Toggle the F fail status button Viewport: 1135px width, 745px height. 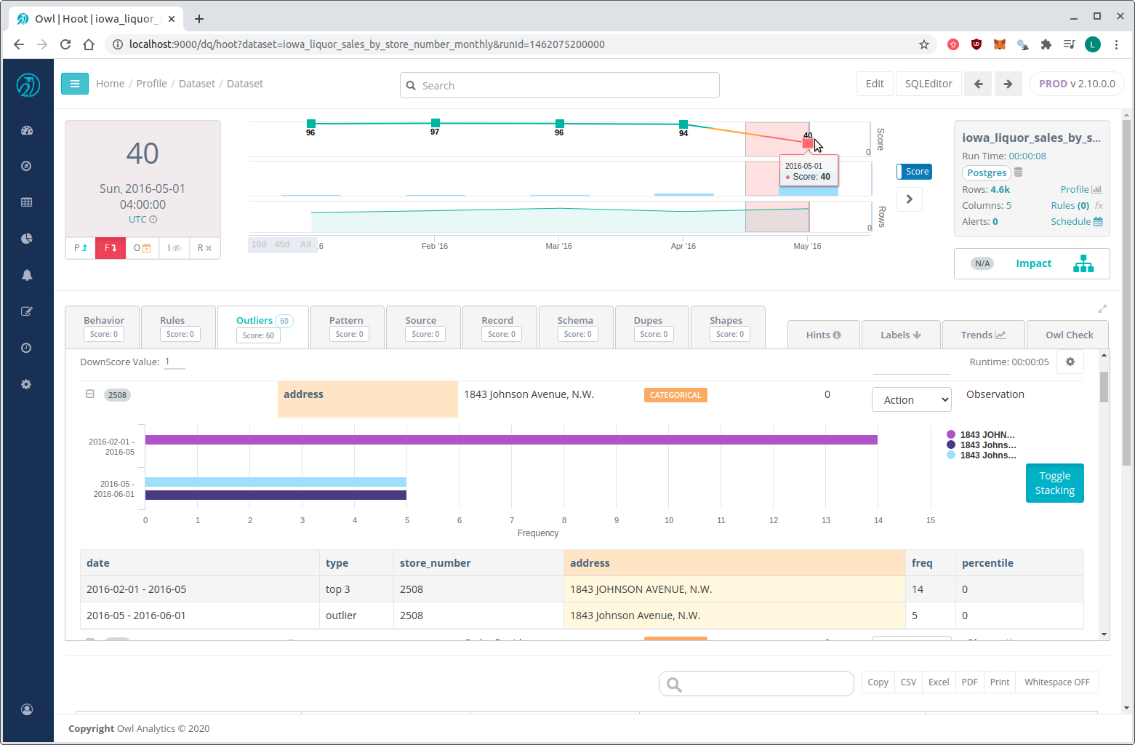coord(111,248)
